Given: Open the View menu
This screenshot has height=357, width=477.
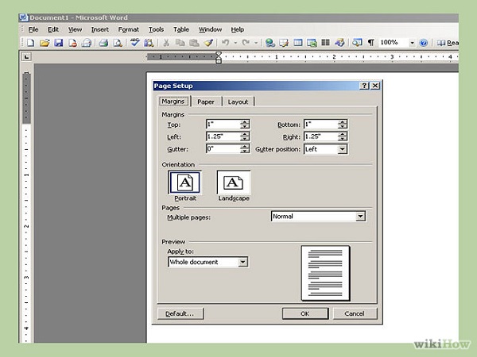Looking at the screenshot, I should (75, 29).
